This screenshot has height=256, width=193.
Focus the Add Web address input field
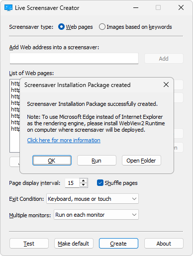point(74,59)
